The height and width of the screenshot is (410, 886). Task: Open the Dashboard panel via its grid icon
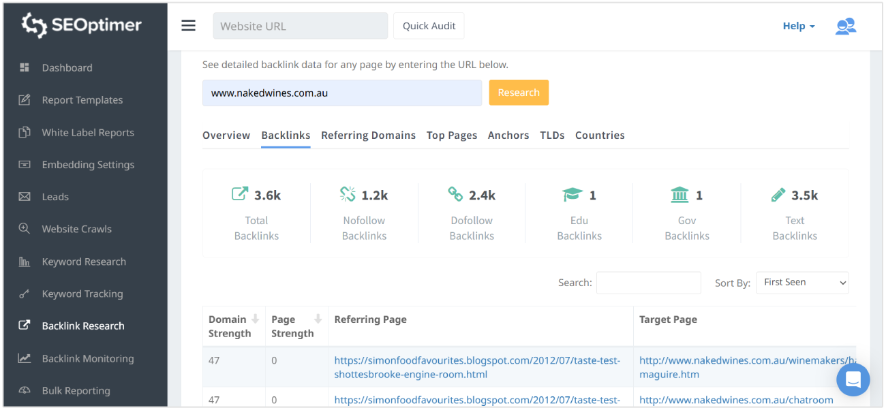[23, 67]
